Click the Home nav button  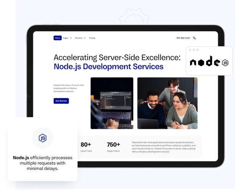click(x=58, y=38)
